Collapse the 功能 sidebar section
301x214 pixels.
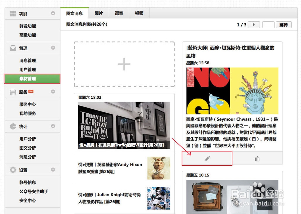click(x=53, y=13)
